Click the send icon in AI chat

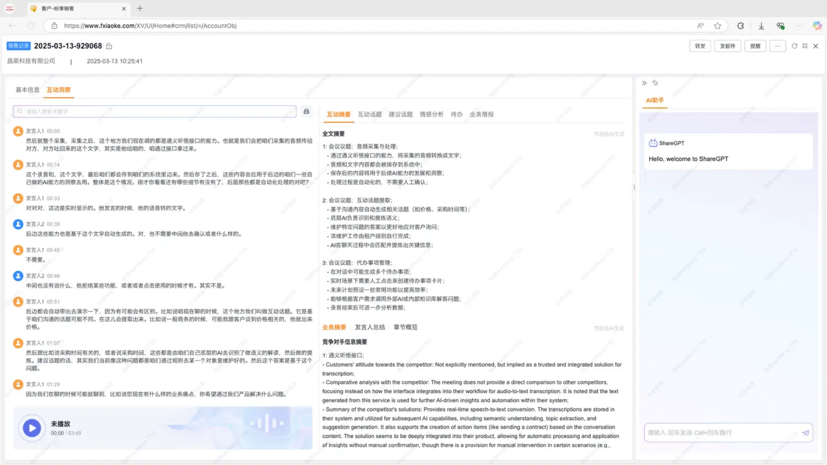(x=805, y=433)
